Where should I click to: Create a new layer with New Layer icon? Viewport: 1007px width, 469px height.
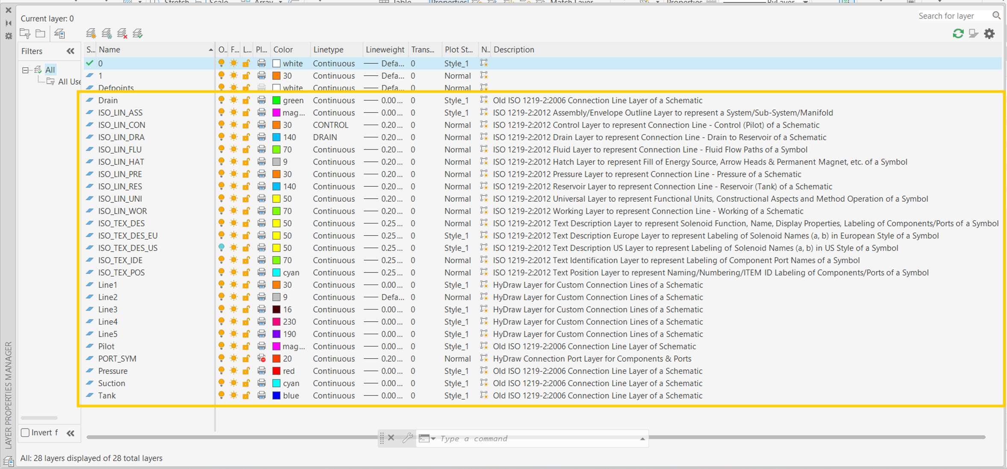(x=91, y=33)
